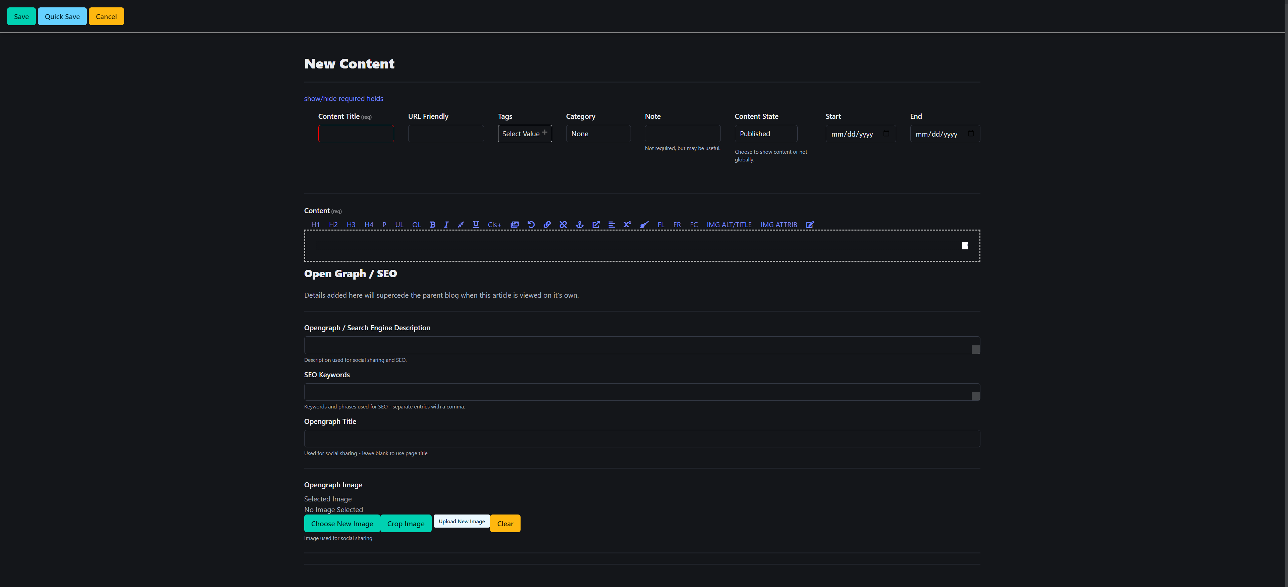Click into the Content Title field
The height and width of the screenshot is (587, 1288).
coord(356,134)
